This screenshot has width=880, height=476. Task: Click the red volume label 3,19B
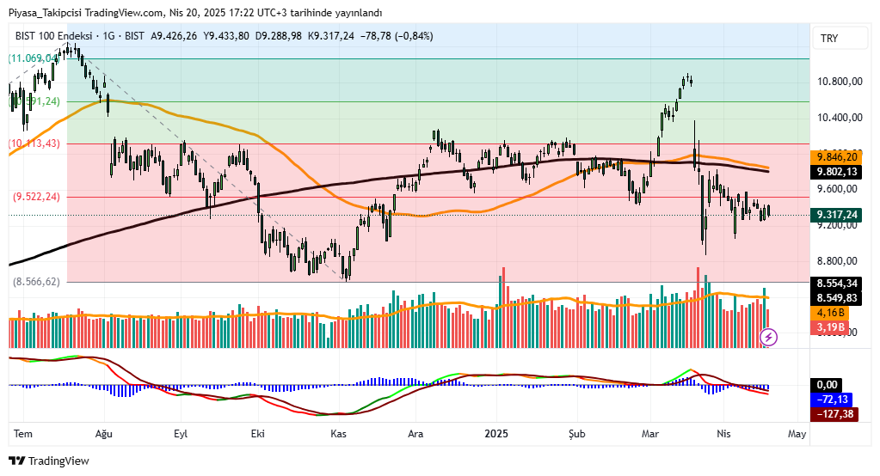[x=829, y=326]
